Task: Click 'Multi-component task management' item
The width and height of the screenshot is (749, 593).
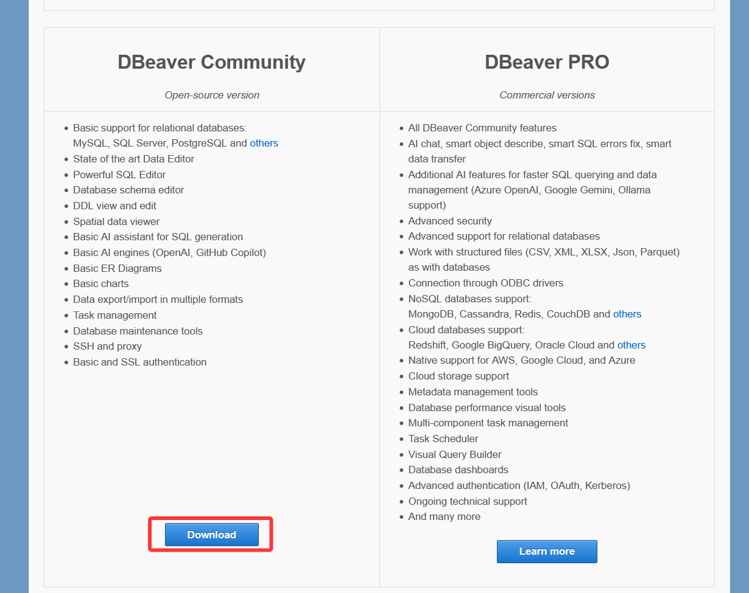Action: 488,423
